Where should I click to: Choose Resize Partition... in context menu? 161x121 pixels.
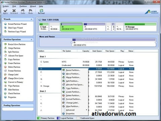pos(75,70)
